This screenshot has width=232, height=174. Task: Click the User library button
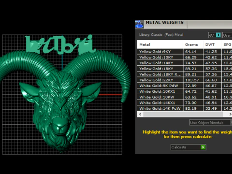coord(227,35)
